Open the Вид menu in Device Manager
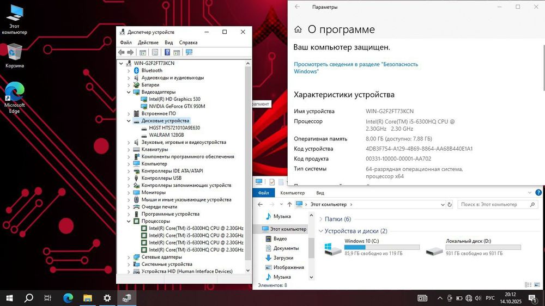Screen dimensions: 545x306 (x=168, y=42)
